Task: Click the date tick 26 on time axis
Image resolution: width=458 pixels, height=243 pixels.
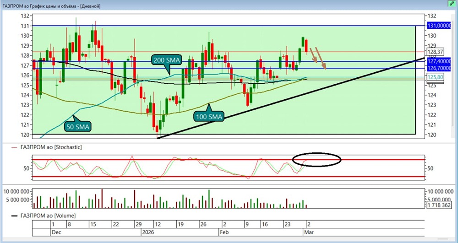Action: [x=203, y=225]
